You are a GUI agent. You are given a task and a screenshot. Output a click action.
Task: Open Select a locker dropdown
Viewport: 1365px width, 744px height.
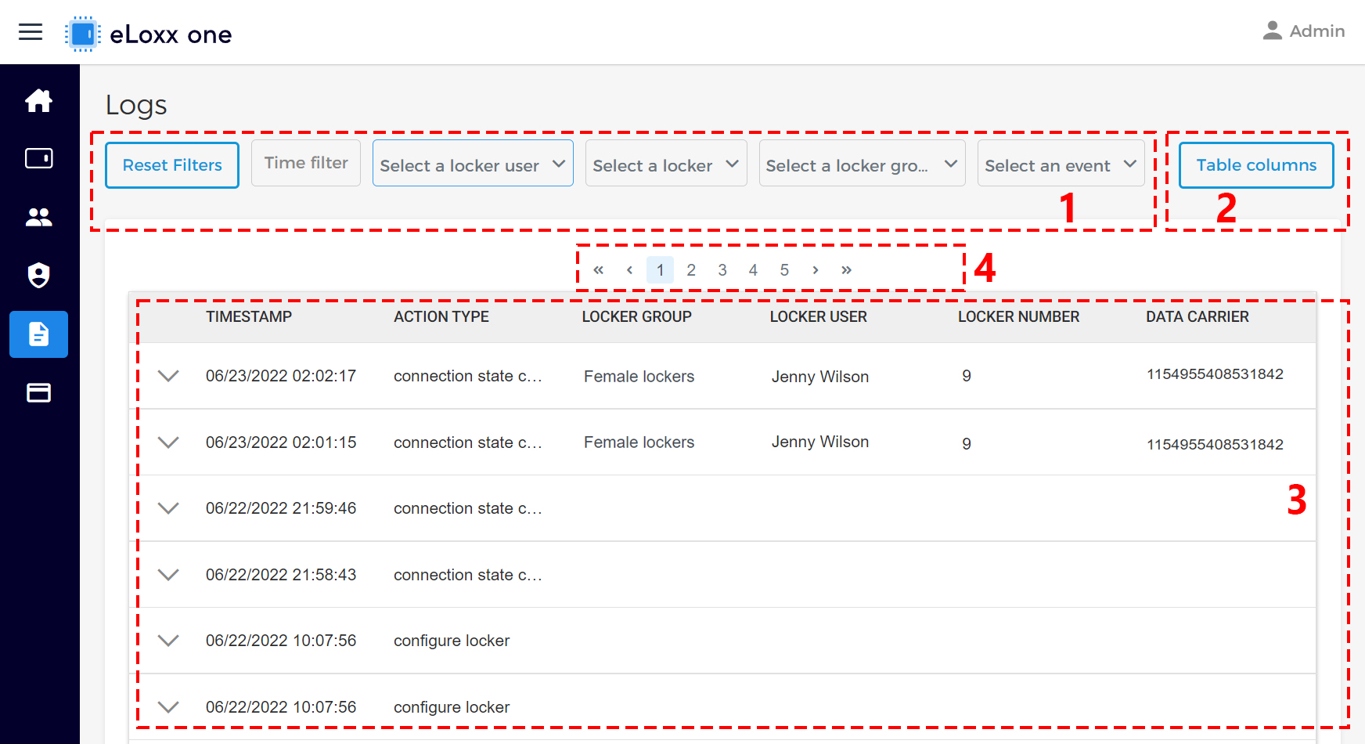666,164
